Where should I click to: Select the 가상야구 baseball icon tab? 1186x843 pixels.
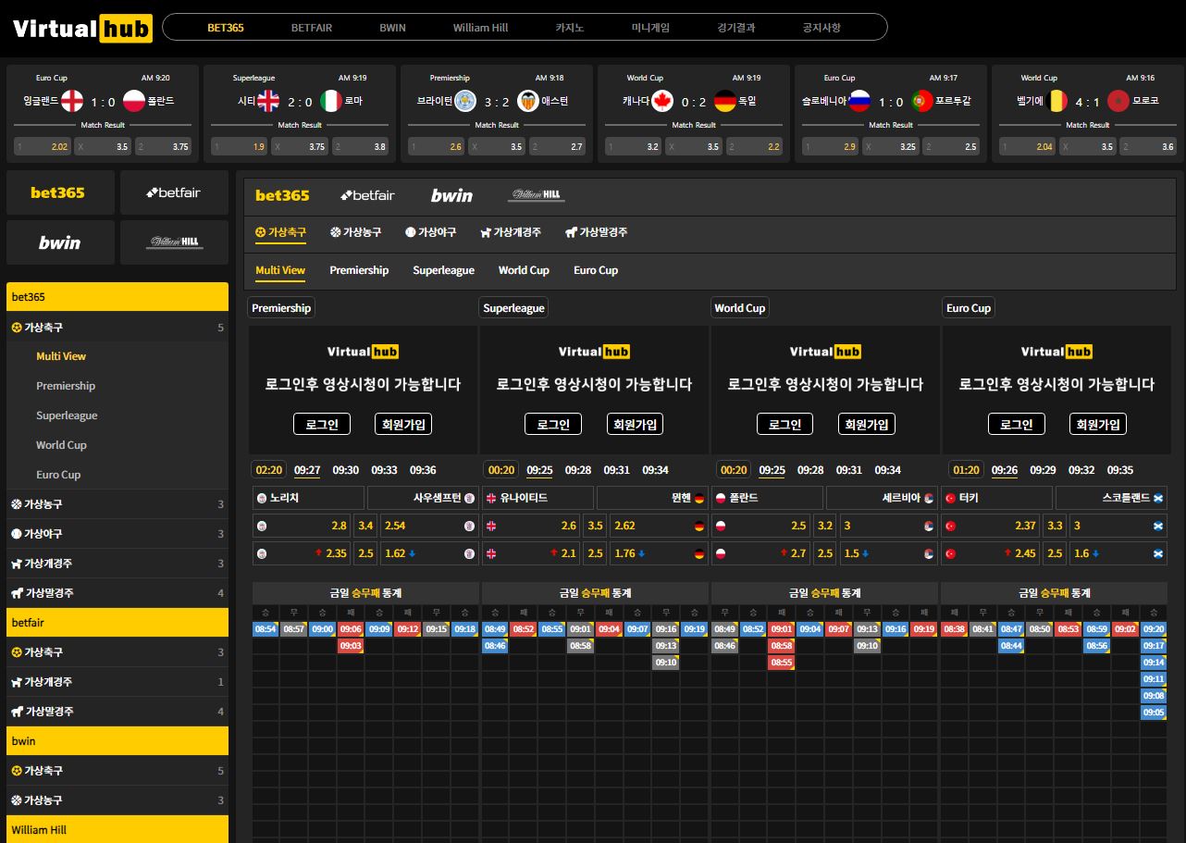tap(430, 232)
